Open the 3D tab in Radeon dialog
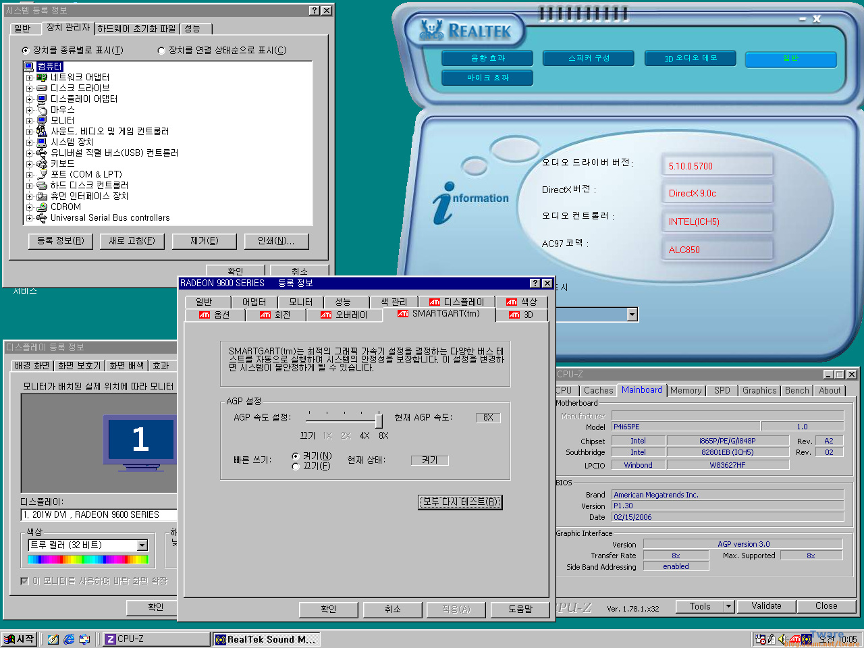Viewport: 864px width, 648px height. [520, 315]
